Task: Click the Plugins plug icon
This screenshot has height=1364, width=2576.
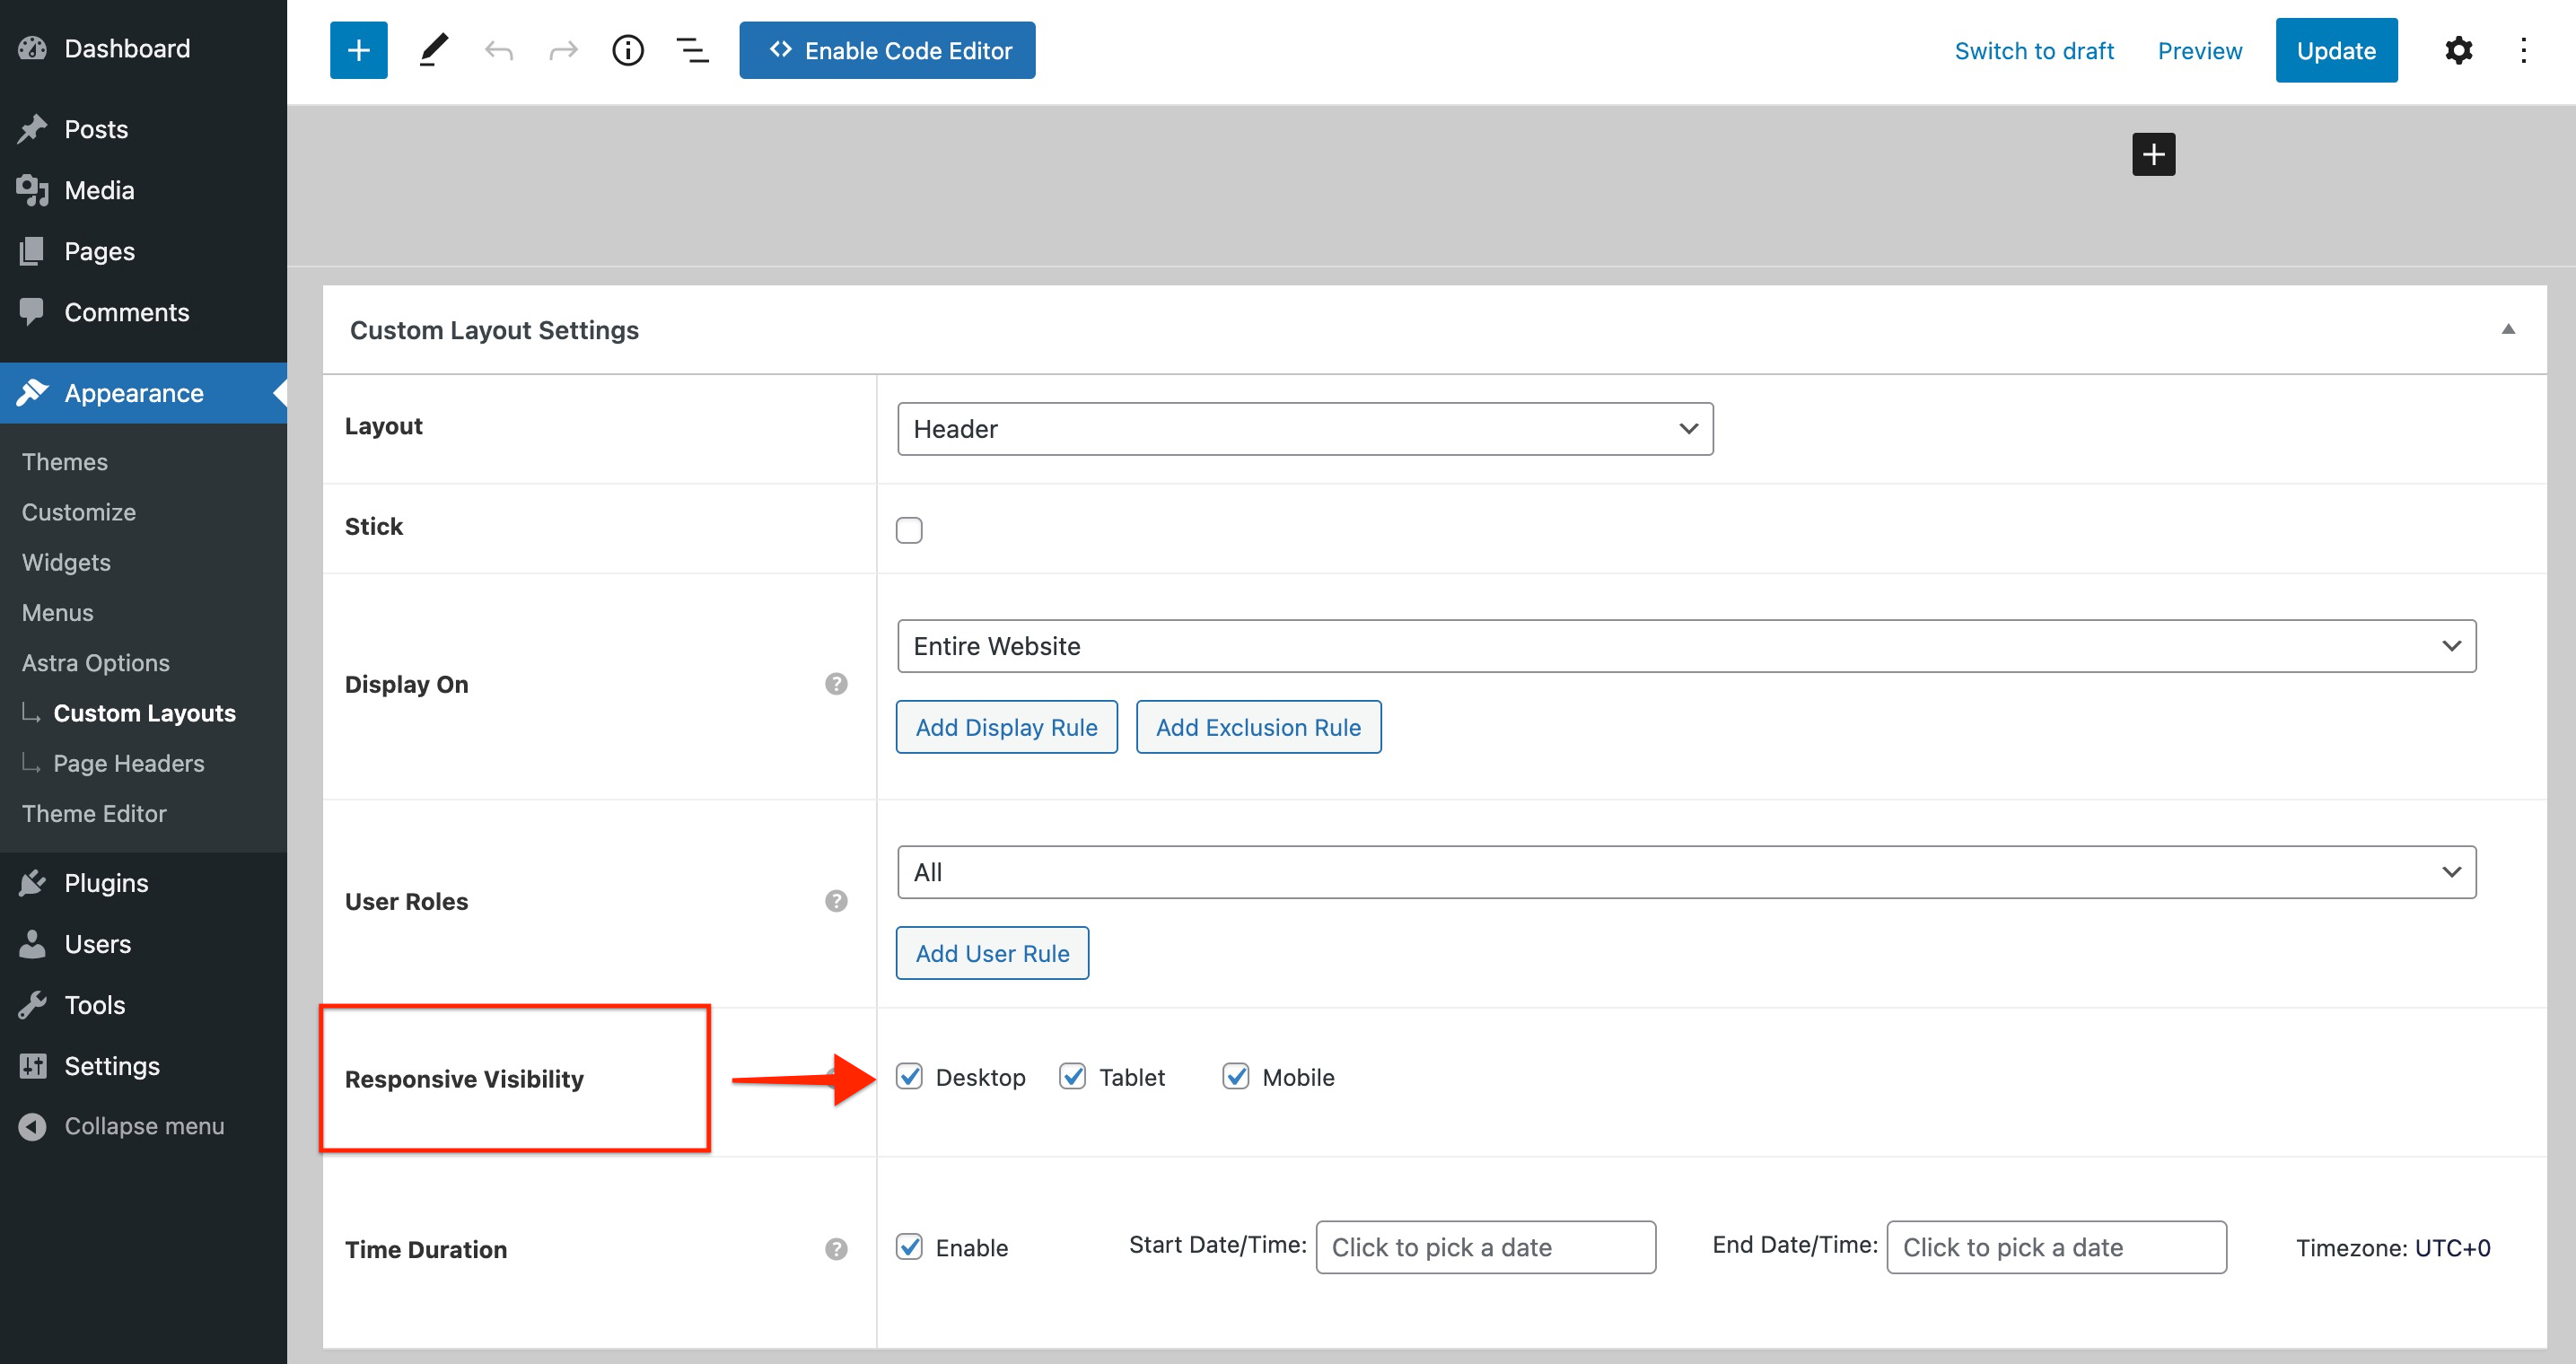Action: pos(32,883)
